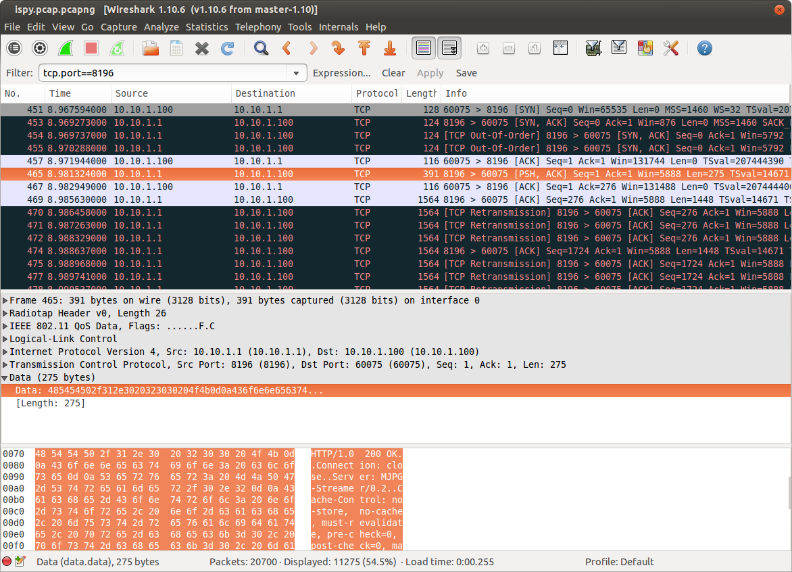Select the Data hex value row

[x=395, y=391]
